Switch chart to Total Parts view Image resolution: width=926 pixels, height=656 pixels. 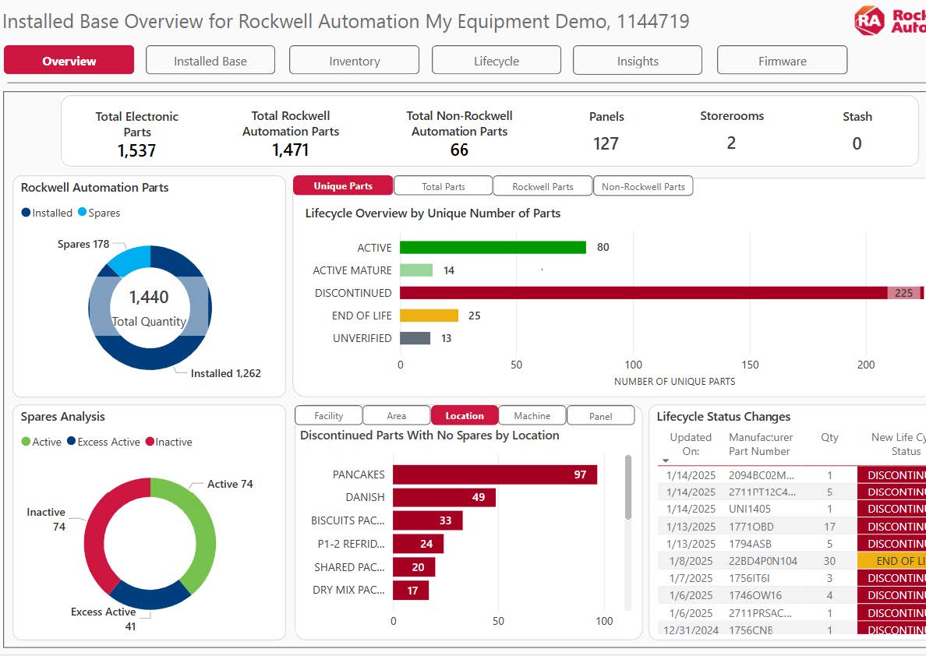coord(443,186)
